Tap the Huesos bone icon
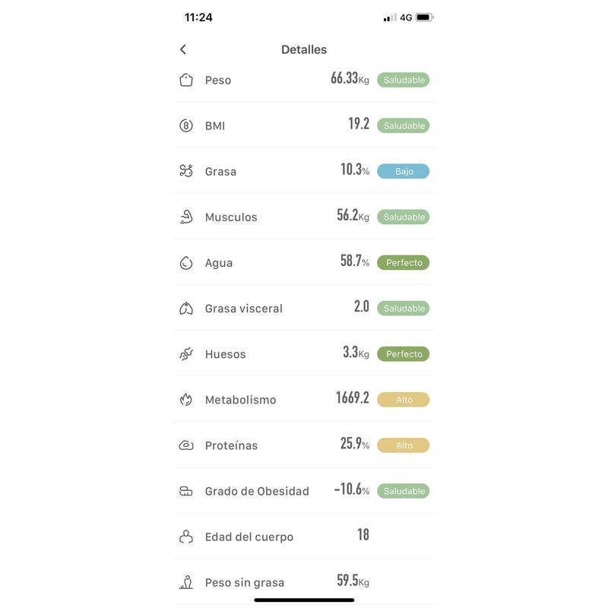608x608 pixels. tap(186, 354)
